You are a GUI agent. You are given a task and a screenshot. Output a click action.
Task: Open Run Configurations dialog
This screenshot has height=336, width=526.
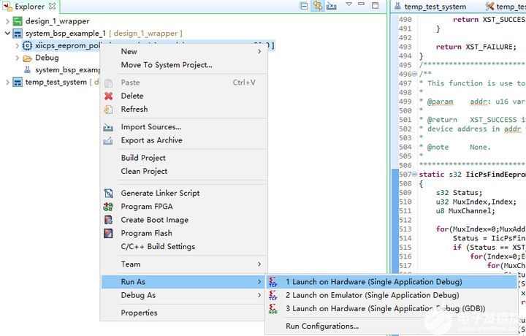[x=392, y=327]
